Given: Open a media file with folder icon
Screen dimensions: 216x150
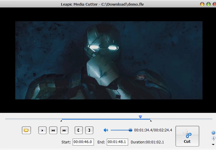Looking at the screenshot, I should [26, 130].
